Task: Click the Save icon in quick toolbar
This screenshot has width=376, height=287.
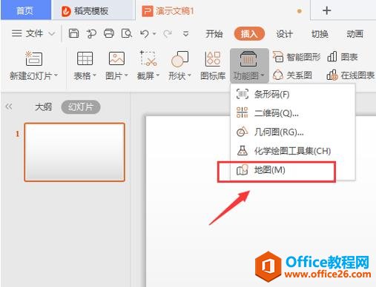Action: [x=73, y=33]
